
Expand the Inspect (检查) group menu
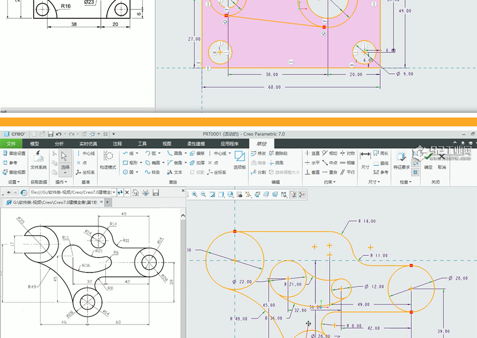[406, 182]
